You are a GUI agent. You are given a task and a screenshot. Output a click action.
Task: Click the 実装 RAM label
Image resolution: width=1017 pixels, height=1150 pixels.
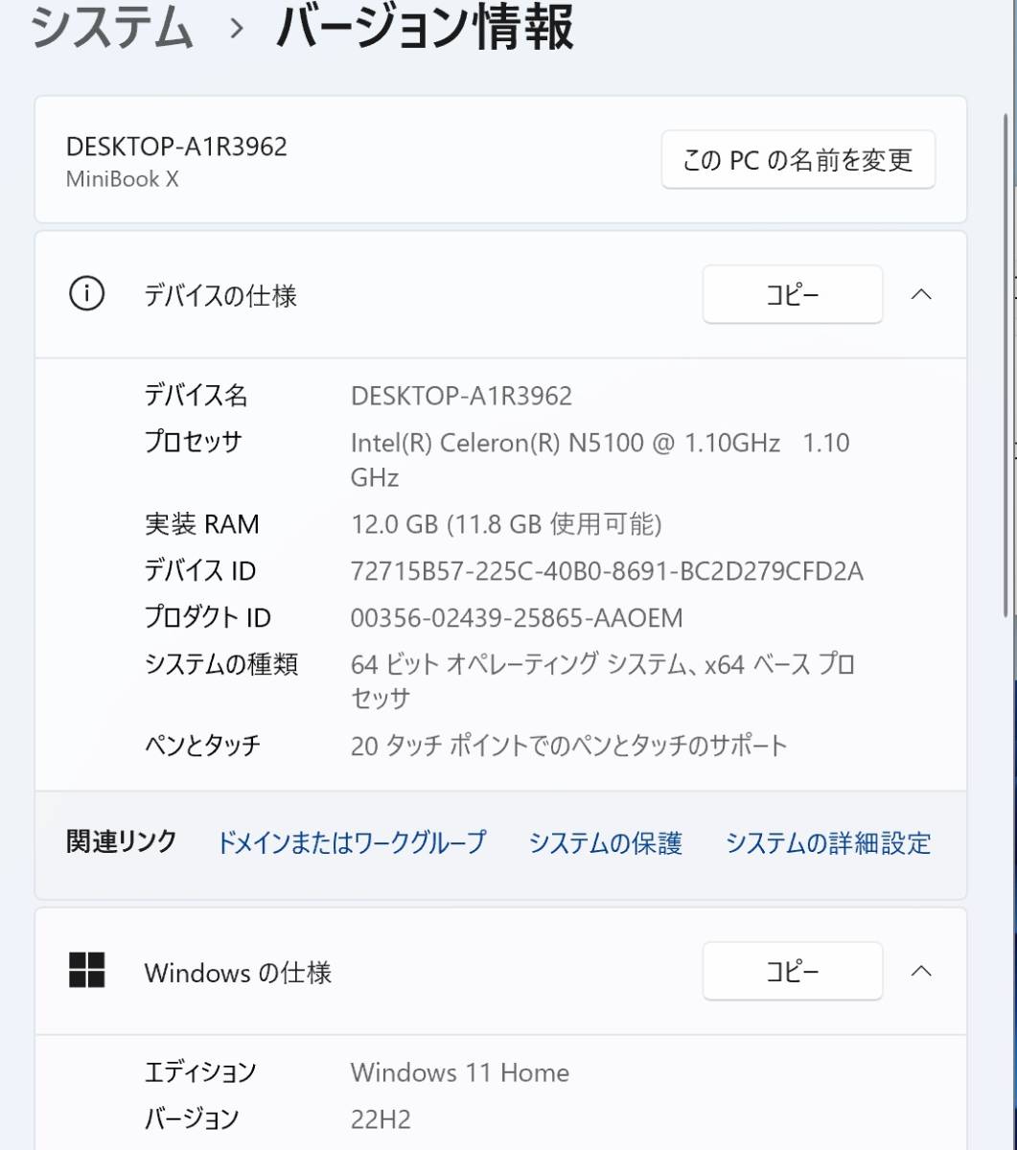pyautogui.click(x=201, y=524)
